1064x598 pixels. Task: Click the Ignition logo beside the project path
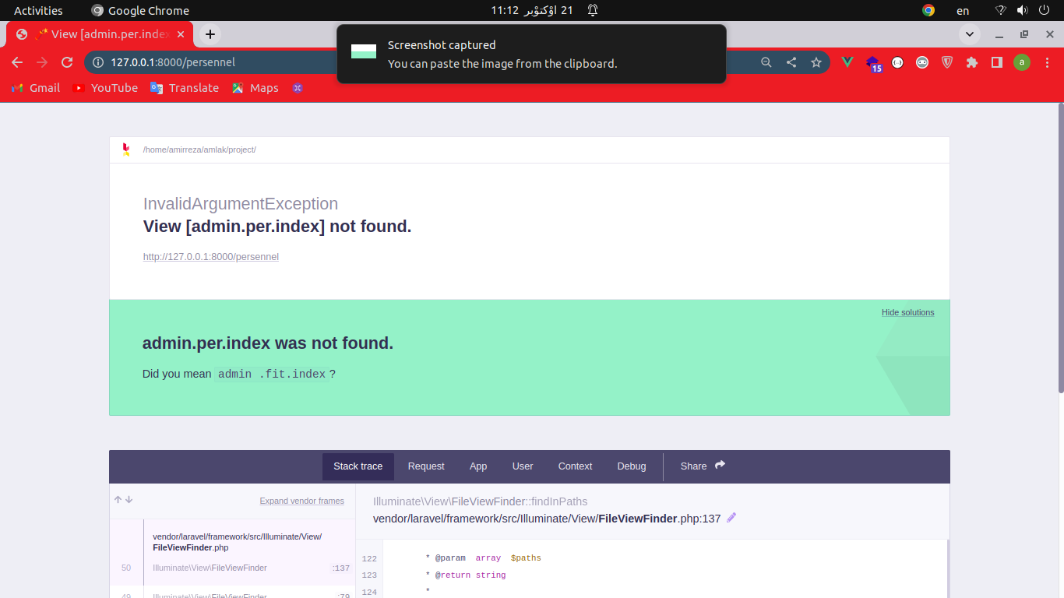click(x=126, y=149)
